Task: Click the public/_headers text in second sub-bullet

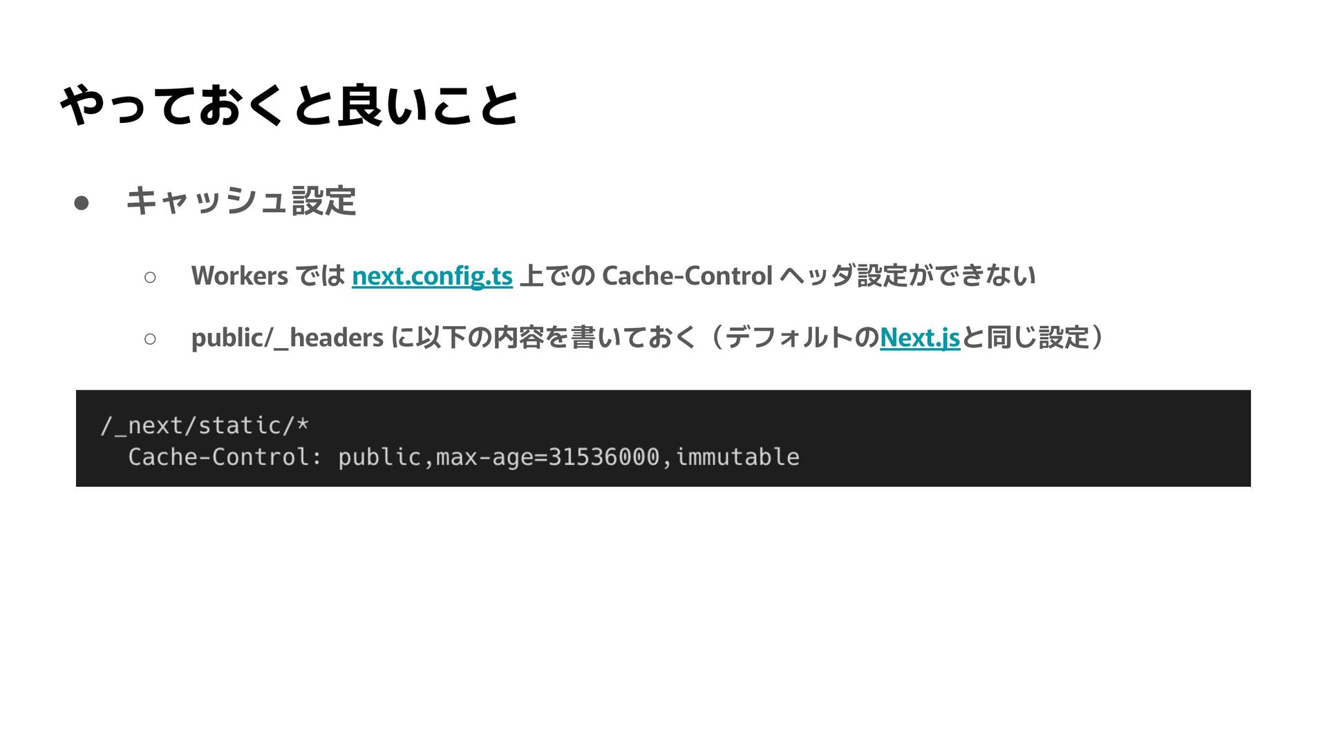Action: [x=288, y=338]
